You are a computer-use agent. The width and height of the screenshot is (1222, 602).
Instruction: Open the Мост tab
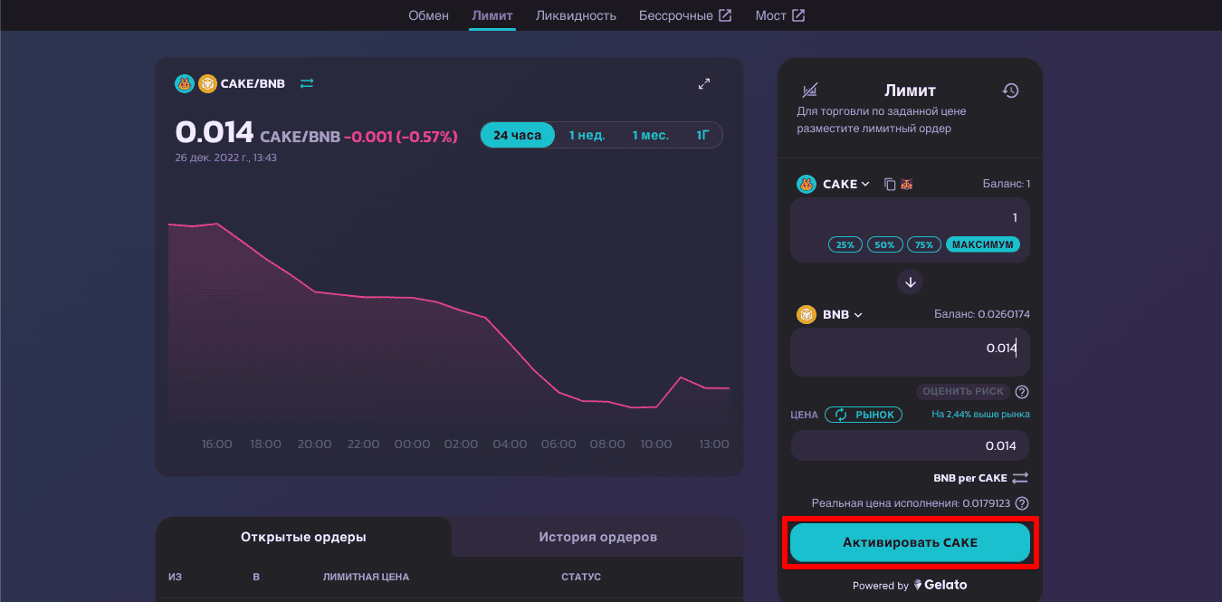[771, 15]
